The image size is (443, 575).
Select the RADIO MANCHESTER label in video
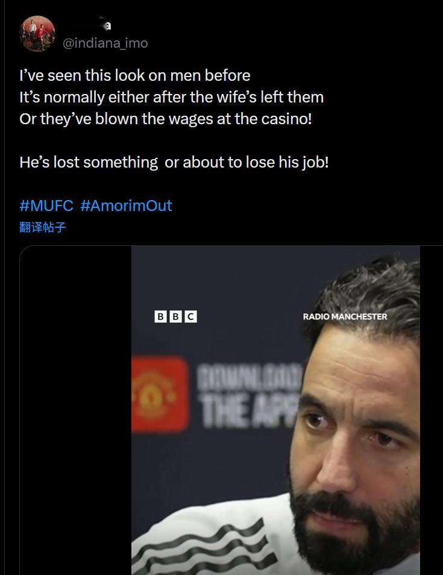coord(345,316)
